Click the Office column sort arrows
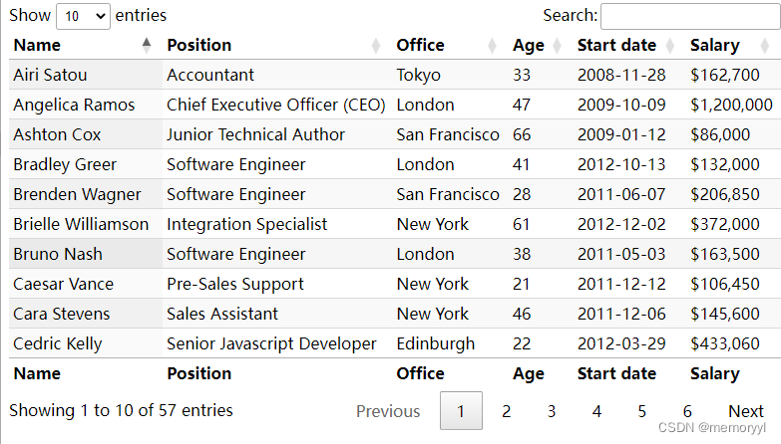This screenshot has width=781, height=444. point(493,45)
